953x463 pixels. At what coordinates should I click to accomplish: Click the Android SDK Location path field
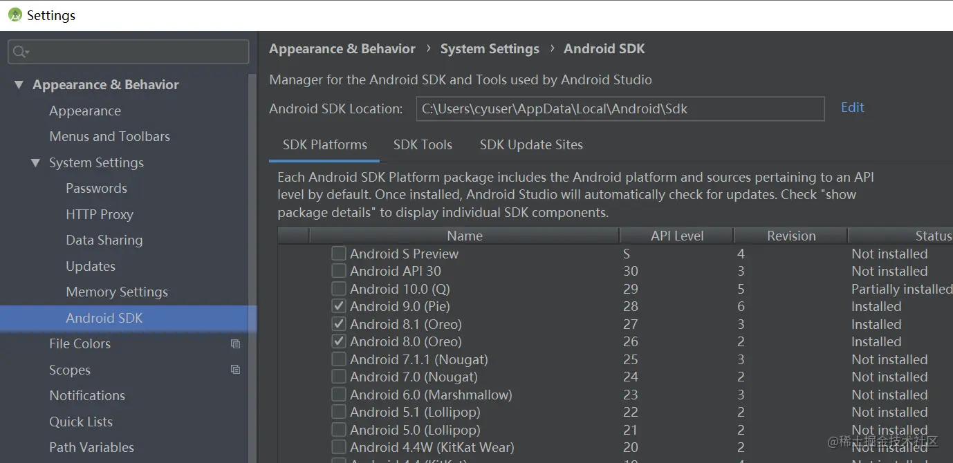(x=620, y=108)
